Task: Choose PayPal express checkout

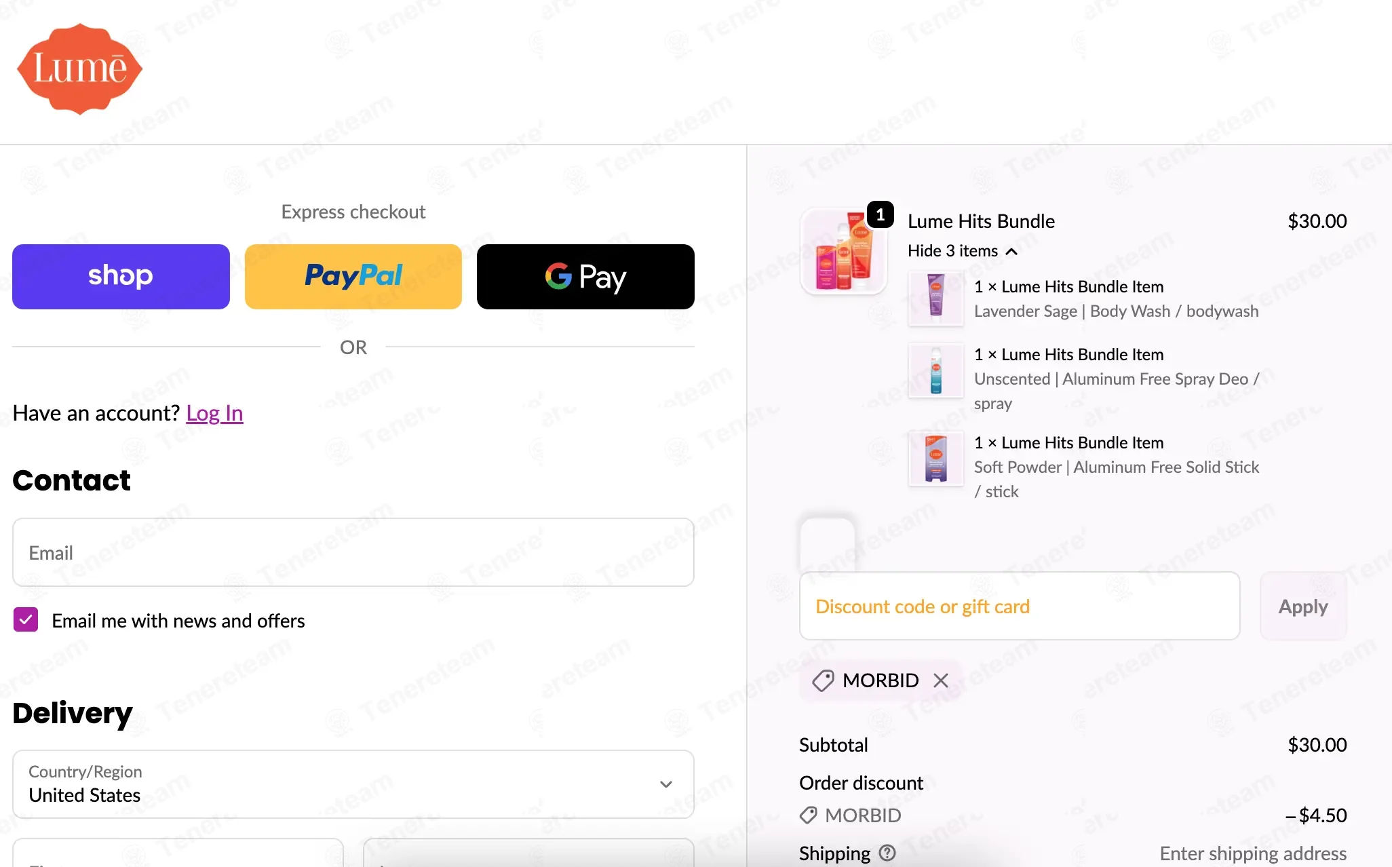Action: [353, 277]
